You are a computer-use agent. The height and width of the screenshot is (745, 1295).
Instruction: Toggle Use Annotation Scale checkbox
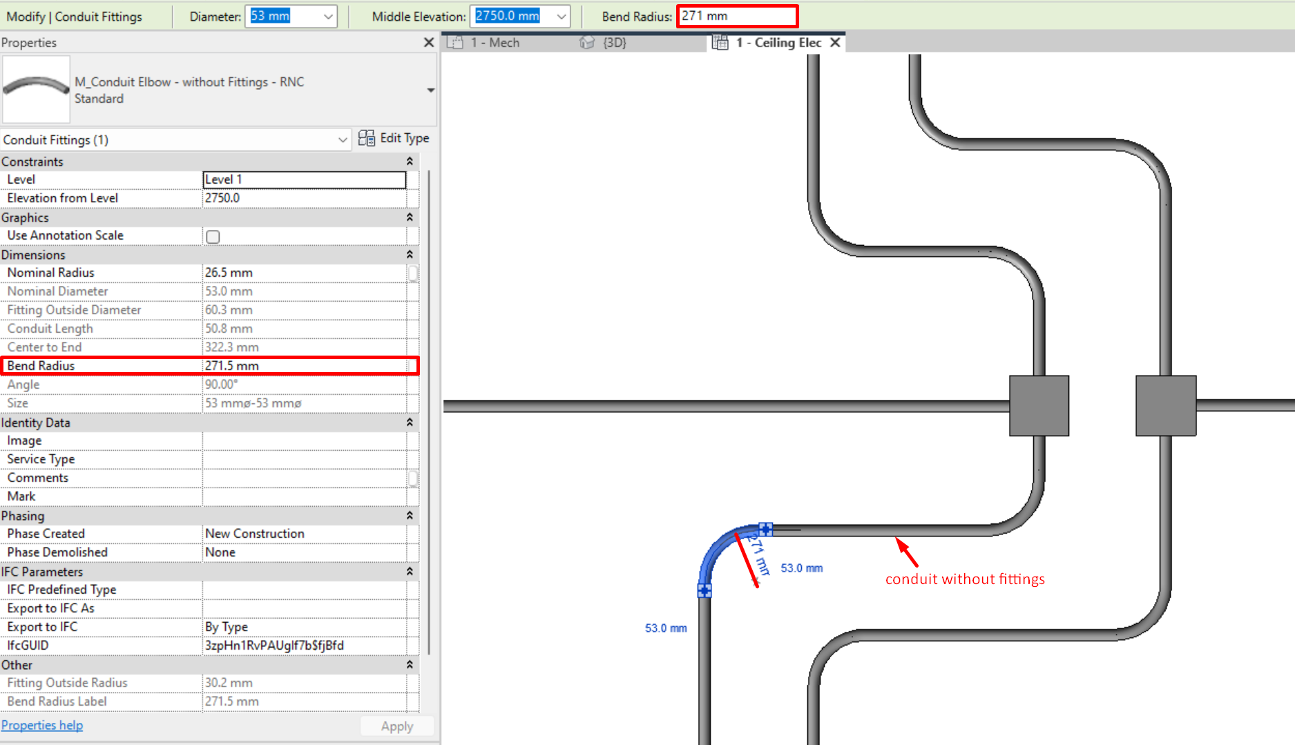pyautogui.click(x=213, y=236)
